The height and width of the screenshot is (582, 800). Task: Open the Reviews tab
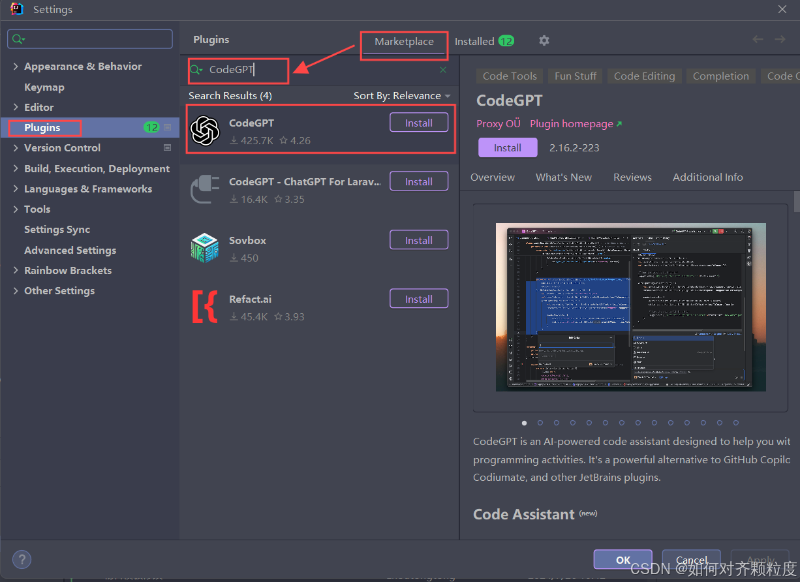tap(632, 177)
